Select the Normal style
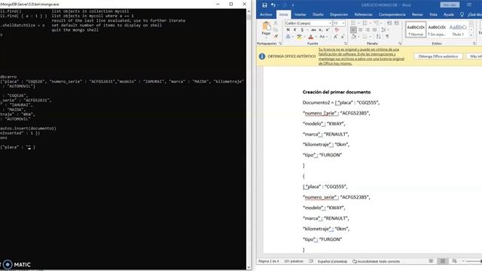Screen dimensions: 482x271 [x=416, y=29]
